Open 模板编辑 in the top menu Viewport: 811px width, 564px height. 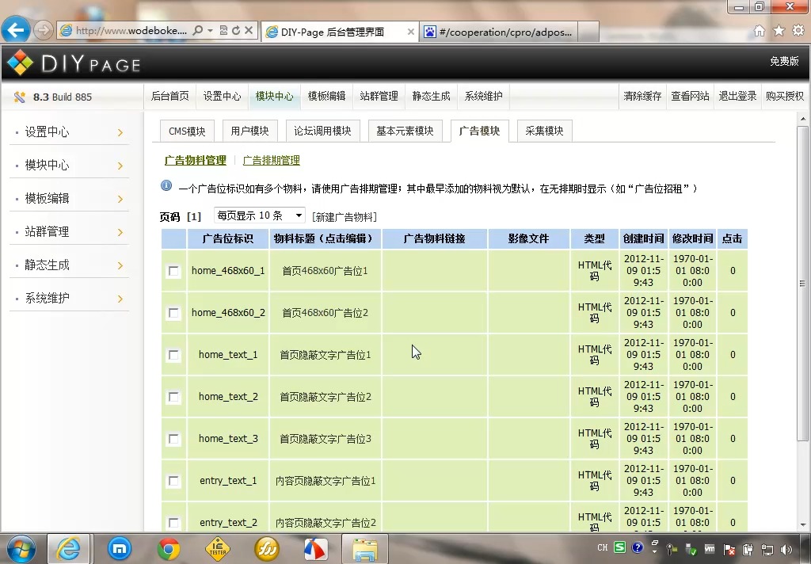(x=326, y=96)
